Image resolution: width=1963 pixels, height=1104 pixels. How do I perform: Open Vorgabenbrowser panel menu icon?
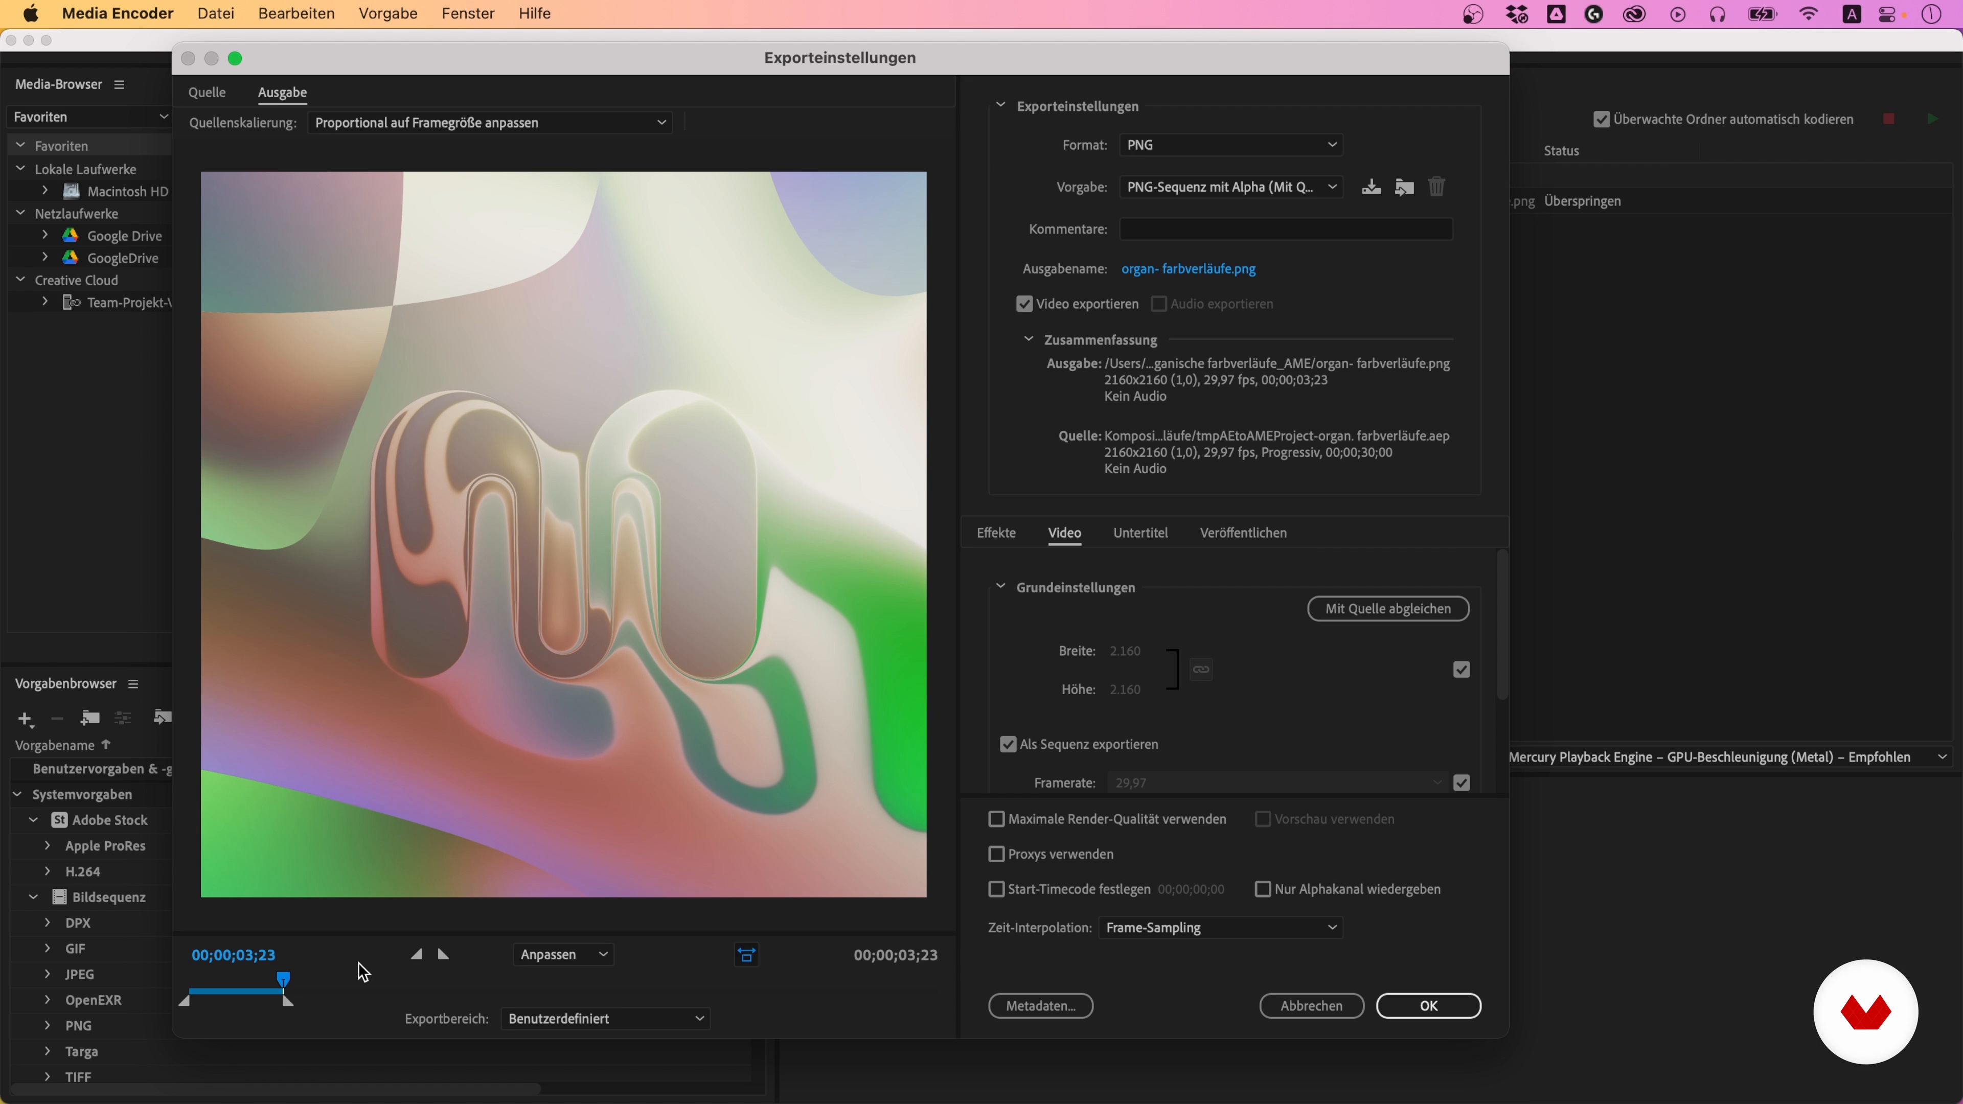(x=133, y=684)
